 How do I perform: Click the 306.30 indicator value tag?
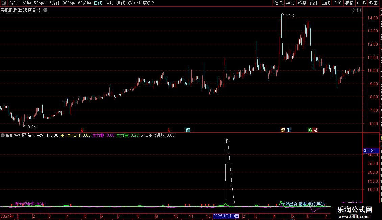pos(371,151)
